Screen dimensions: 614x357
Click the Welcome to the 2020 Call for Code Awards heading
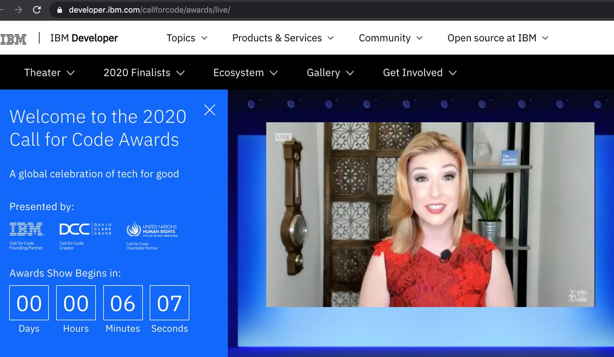(98, 128)
